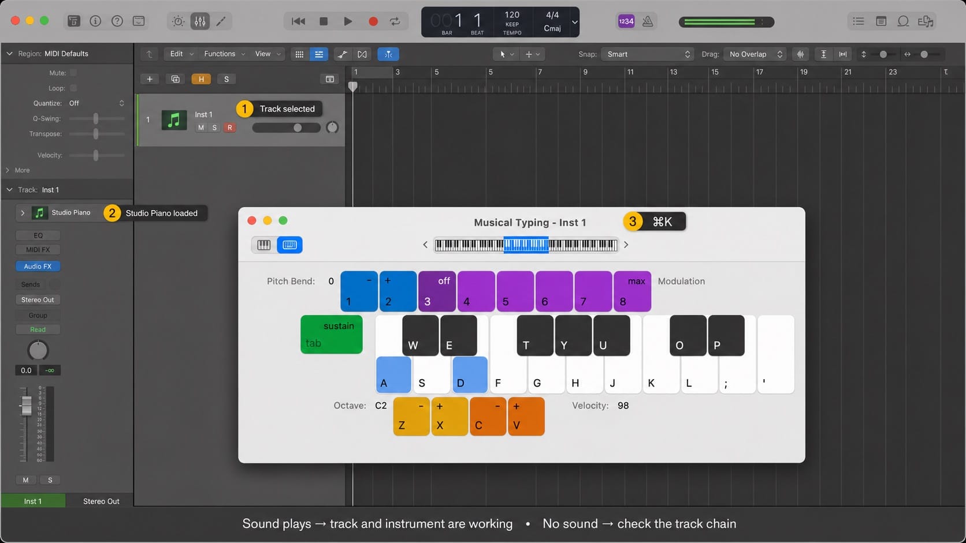This screenshot has width=966, height=543.
Task: Click the green sustain tab key
Action: (332, 334)
